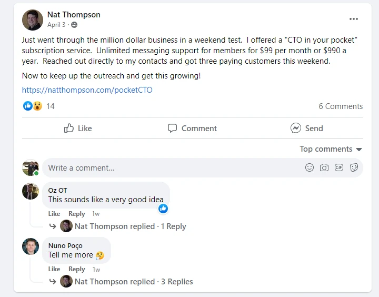Send the post via Messenger
The height and width of the screenshot is (297, 379).
tap(306, 128)
